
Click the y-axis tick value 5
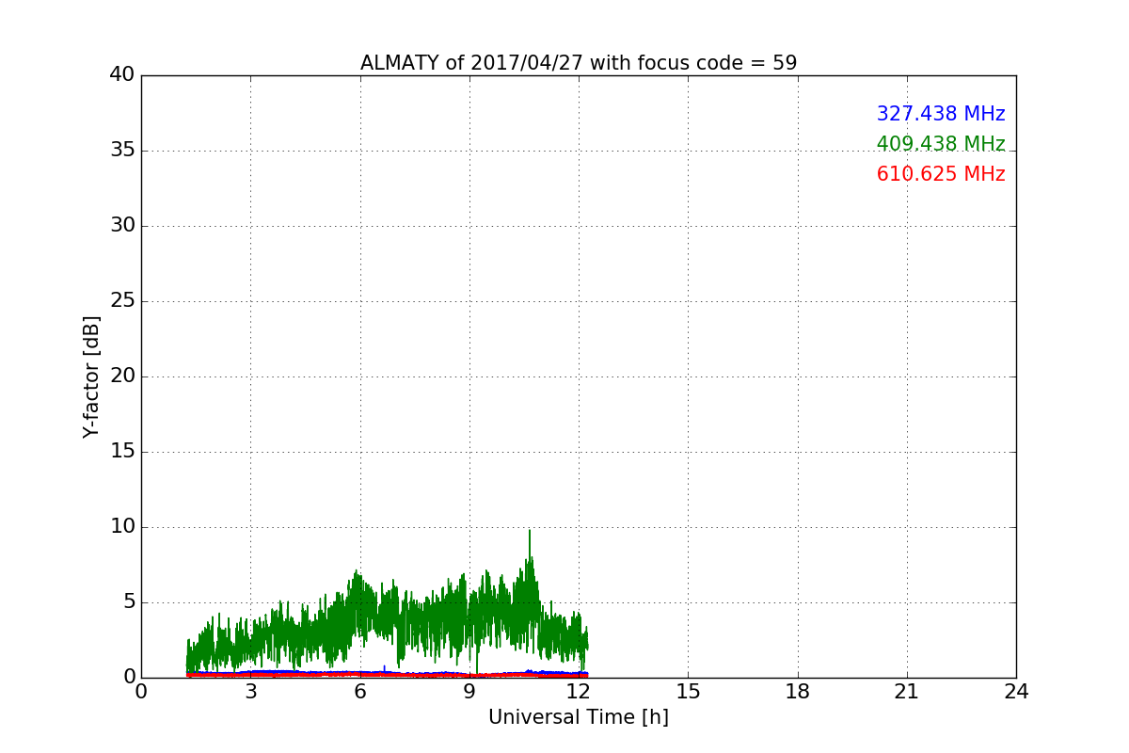(128, 602)
